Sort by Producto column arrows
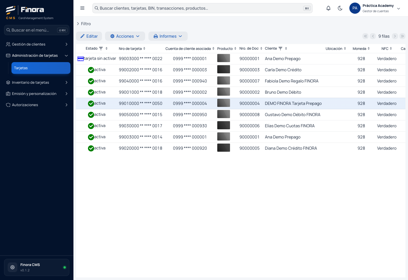The width and height of the screenshot is (408, 280). pyautogui.click(x=235, y=48)
